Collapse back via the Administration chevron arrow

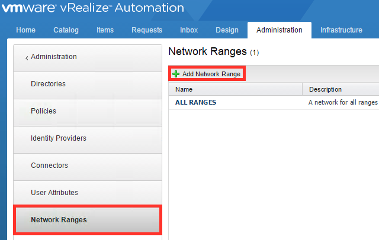click(27, 58)
